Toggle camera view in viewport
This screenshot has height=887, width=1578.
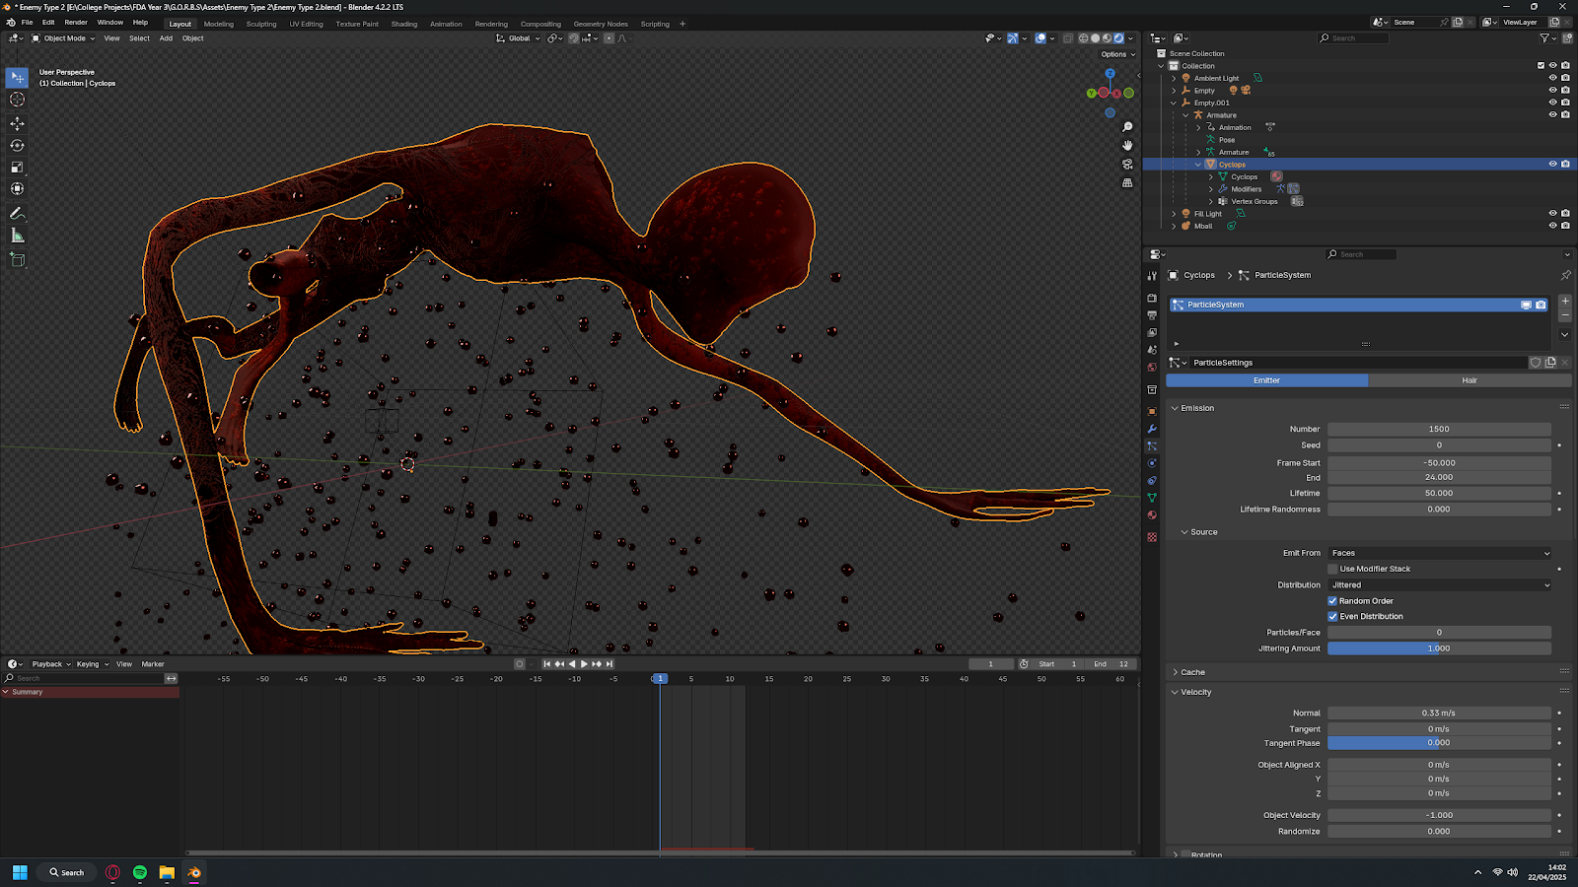1127,164
